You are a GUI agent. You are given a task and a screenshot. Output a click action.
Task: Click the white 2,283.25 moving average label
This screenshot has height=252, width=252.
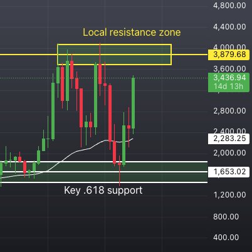[229, 139]
